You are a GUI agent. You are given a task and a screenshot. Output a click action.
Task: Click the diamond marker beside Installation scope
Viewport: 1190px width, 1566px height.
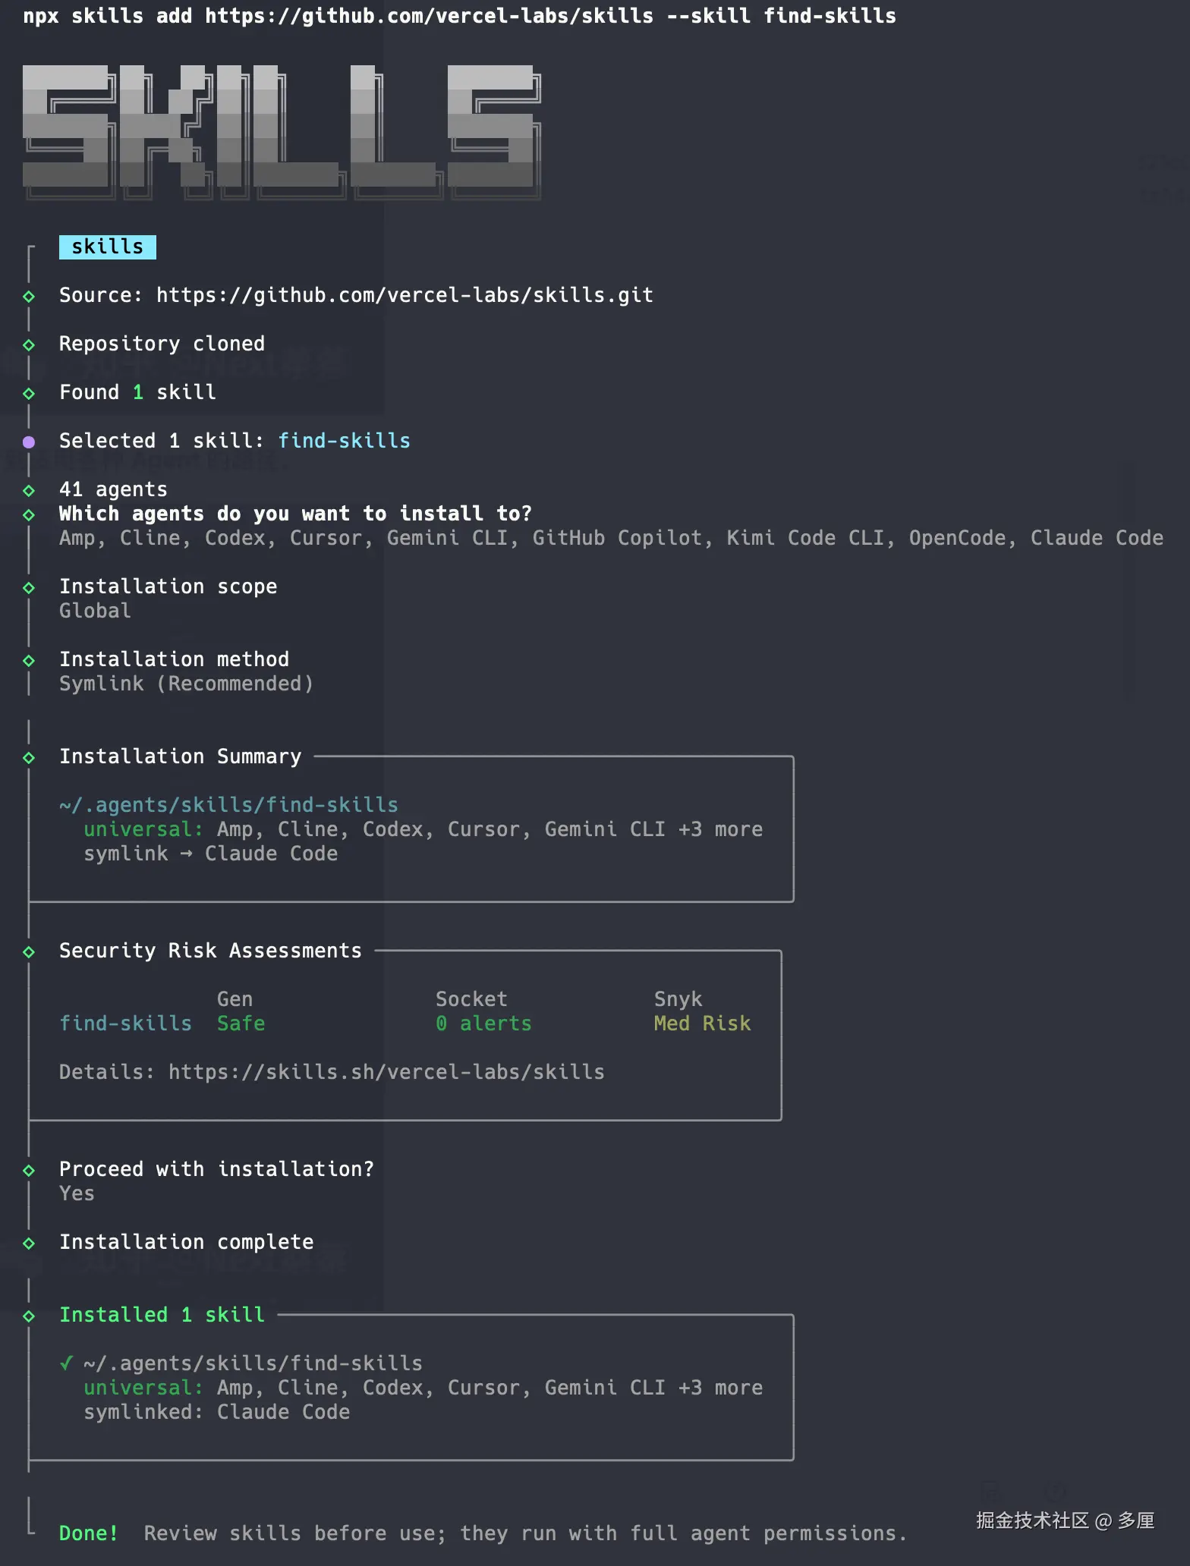(x=29, y=587)
